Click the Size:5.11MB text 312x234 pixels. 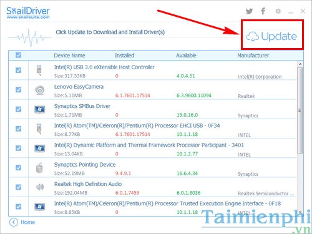(x=68, y=95)
